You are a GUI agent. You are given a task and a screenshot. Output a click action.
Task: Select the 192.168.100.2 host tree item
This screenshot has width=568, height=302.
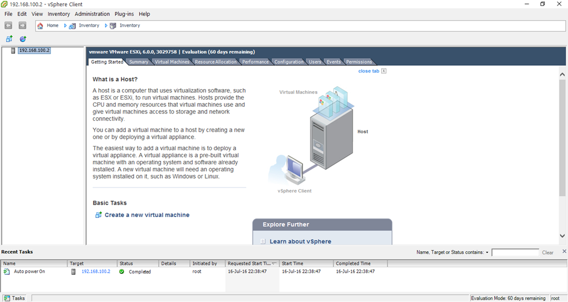point(34,50)
